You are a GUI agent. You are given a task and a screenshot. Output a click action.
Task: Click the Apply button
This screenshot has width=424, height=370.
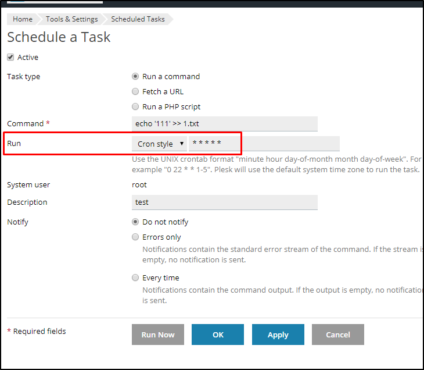click(278, 335)
